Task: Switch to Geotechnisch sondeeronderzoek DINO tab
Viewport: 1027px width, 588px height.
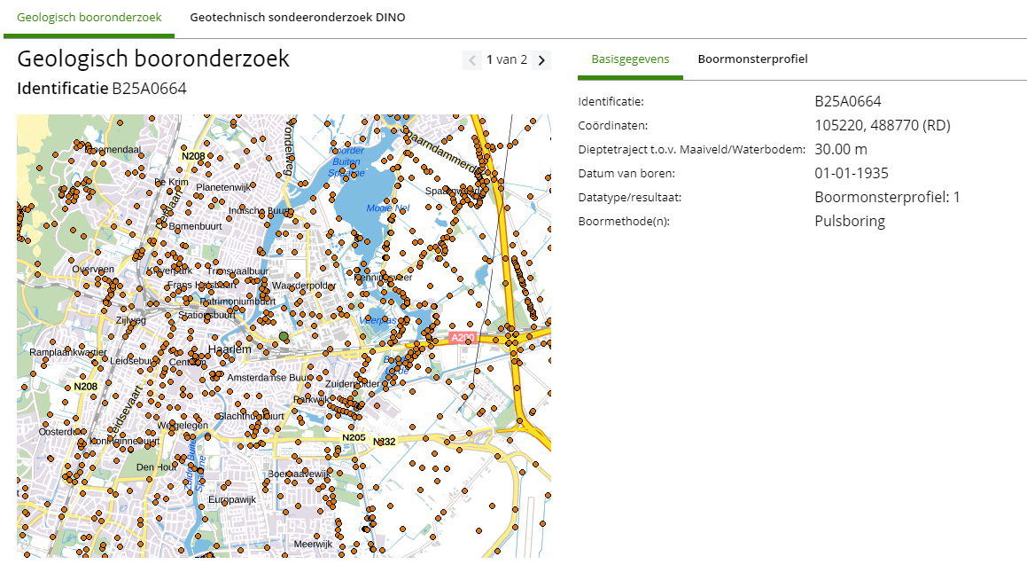Action: pyautogui.click(x=297, y=17)
